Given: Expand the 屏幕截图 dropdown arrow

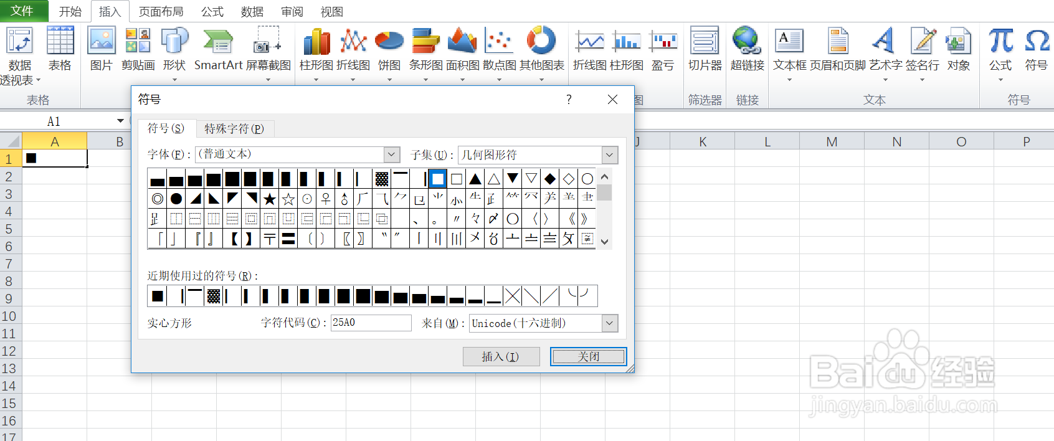Looking at the screenshot, I should 268,80.
